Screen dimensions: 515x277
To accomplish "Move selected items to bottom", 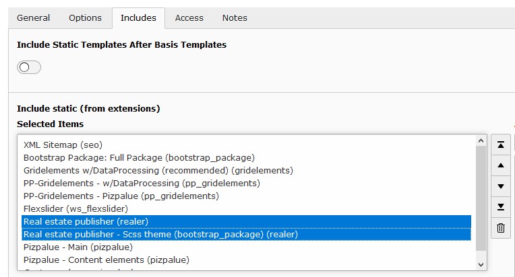I will pyautogui.click(x=501, y=207).
